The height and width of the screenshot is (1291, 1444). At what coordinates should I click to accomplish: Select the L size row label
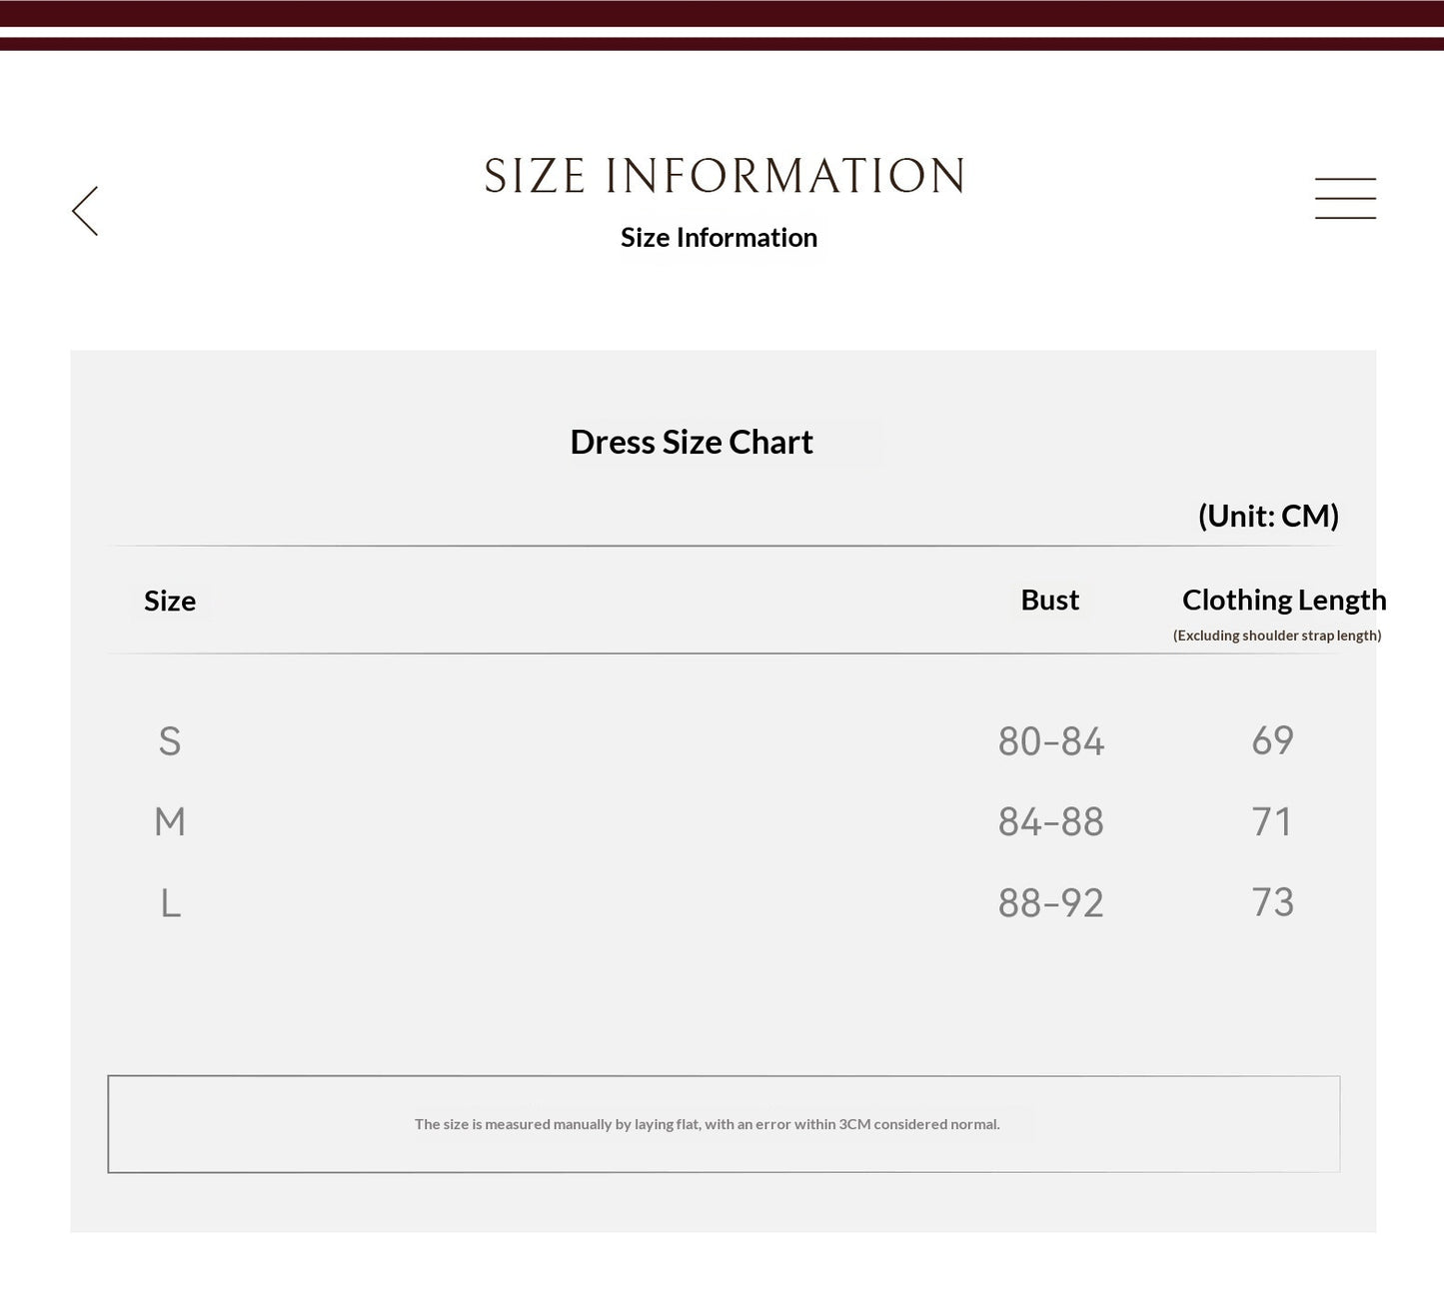(171, 903)
